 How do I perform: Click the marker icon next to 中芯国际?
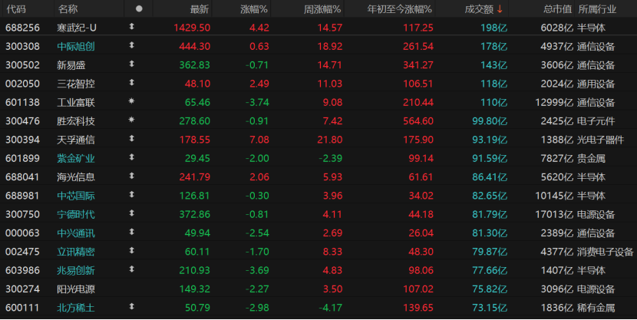click(131, 196)
